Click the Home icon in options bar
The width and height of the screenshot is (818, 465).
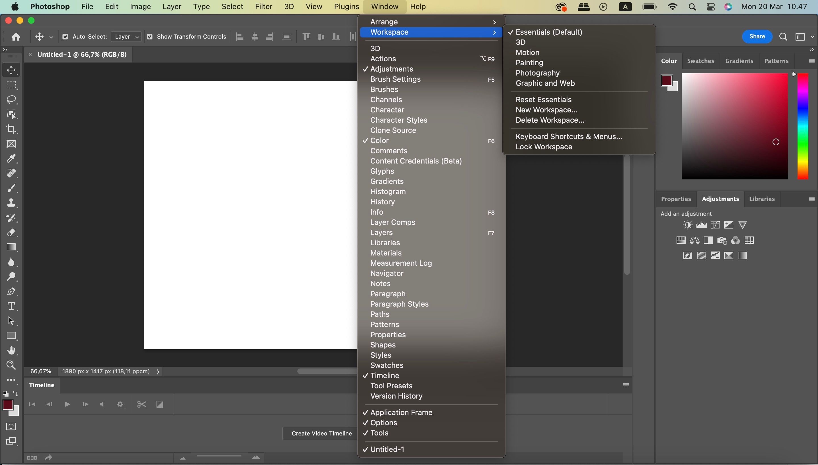tap(16, 37)
